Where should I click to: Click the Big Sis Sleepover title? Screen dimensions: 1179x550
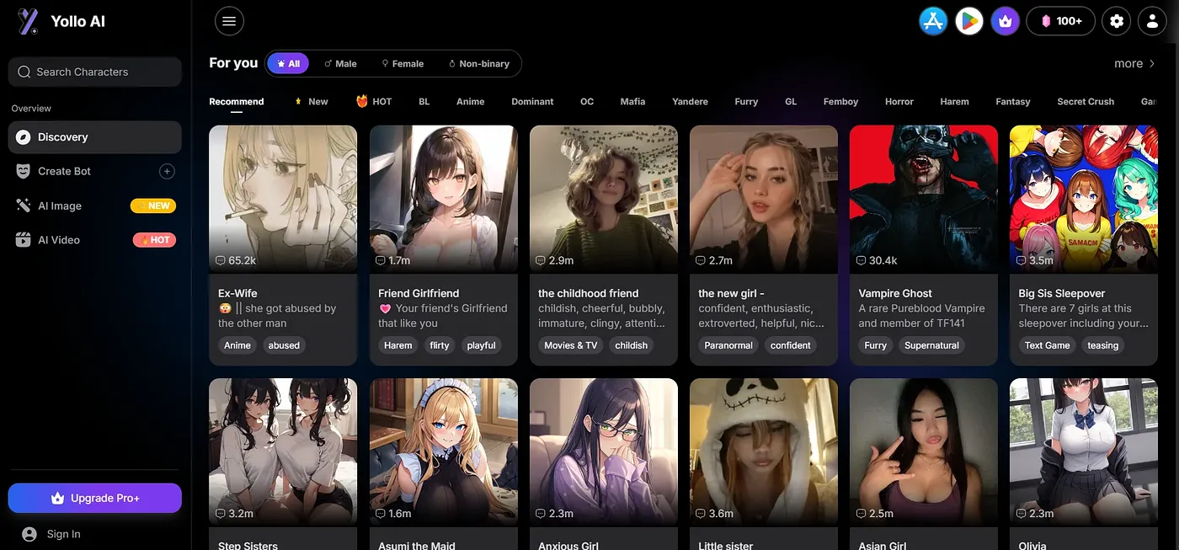pyautogui.click(x=1061, y=293)
